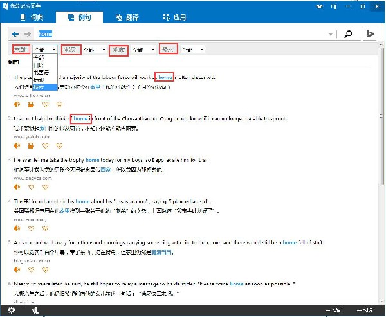386x317 pixels.
Task: Toggle 划译 selection translate in bottom bar
Action: [365, 311]
